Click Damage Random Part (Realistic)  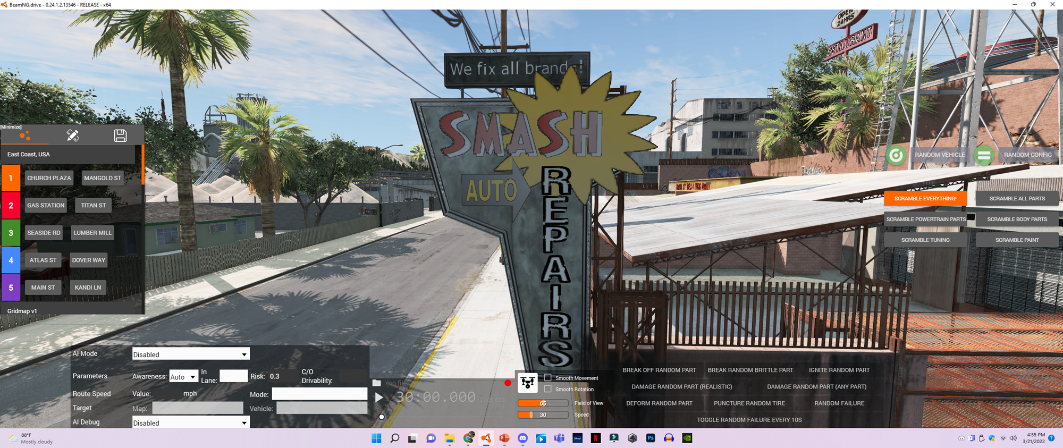pos(681,386)
